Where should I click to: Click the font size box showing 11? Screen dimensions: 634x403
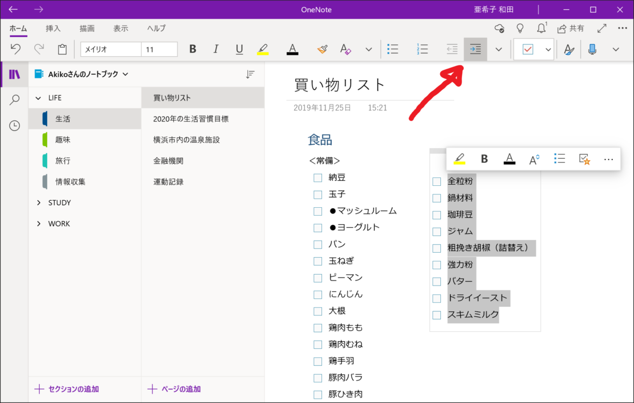[x=159, y=49]
